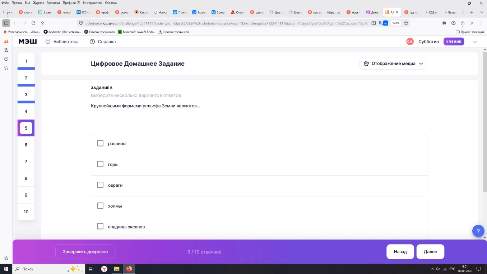Click the browser home icon
The width and height of the screenshot is (487, 274).
pyautogui.click(x=42, y=23)
